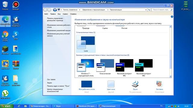Open Звуки sound settings

point(135,87)
